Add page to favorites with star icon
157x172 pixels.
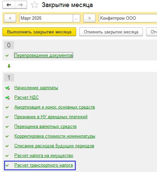click(x=34, y=5)
